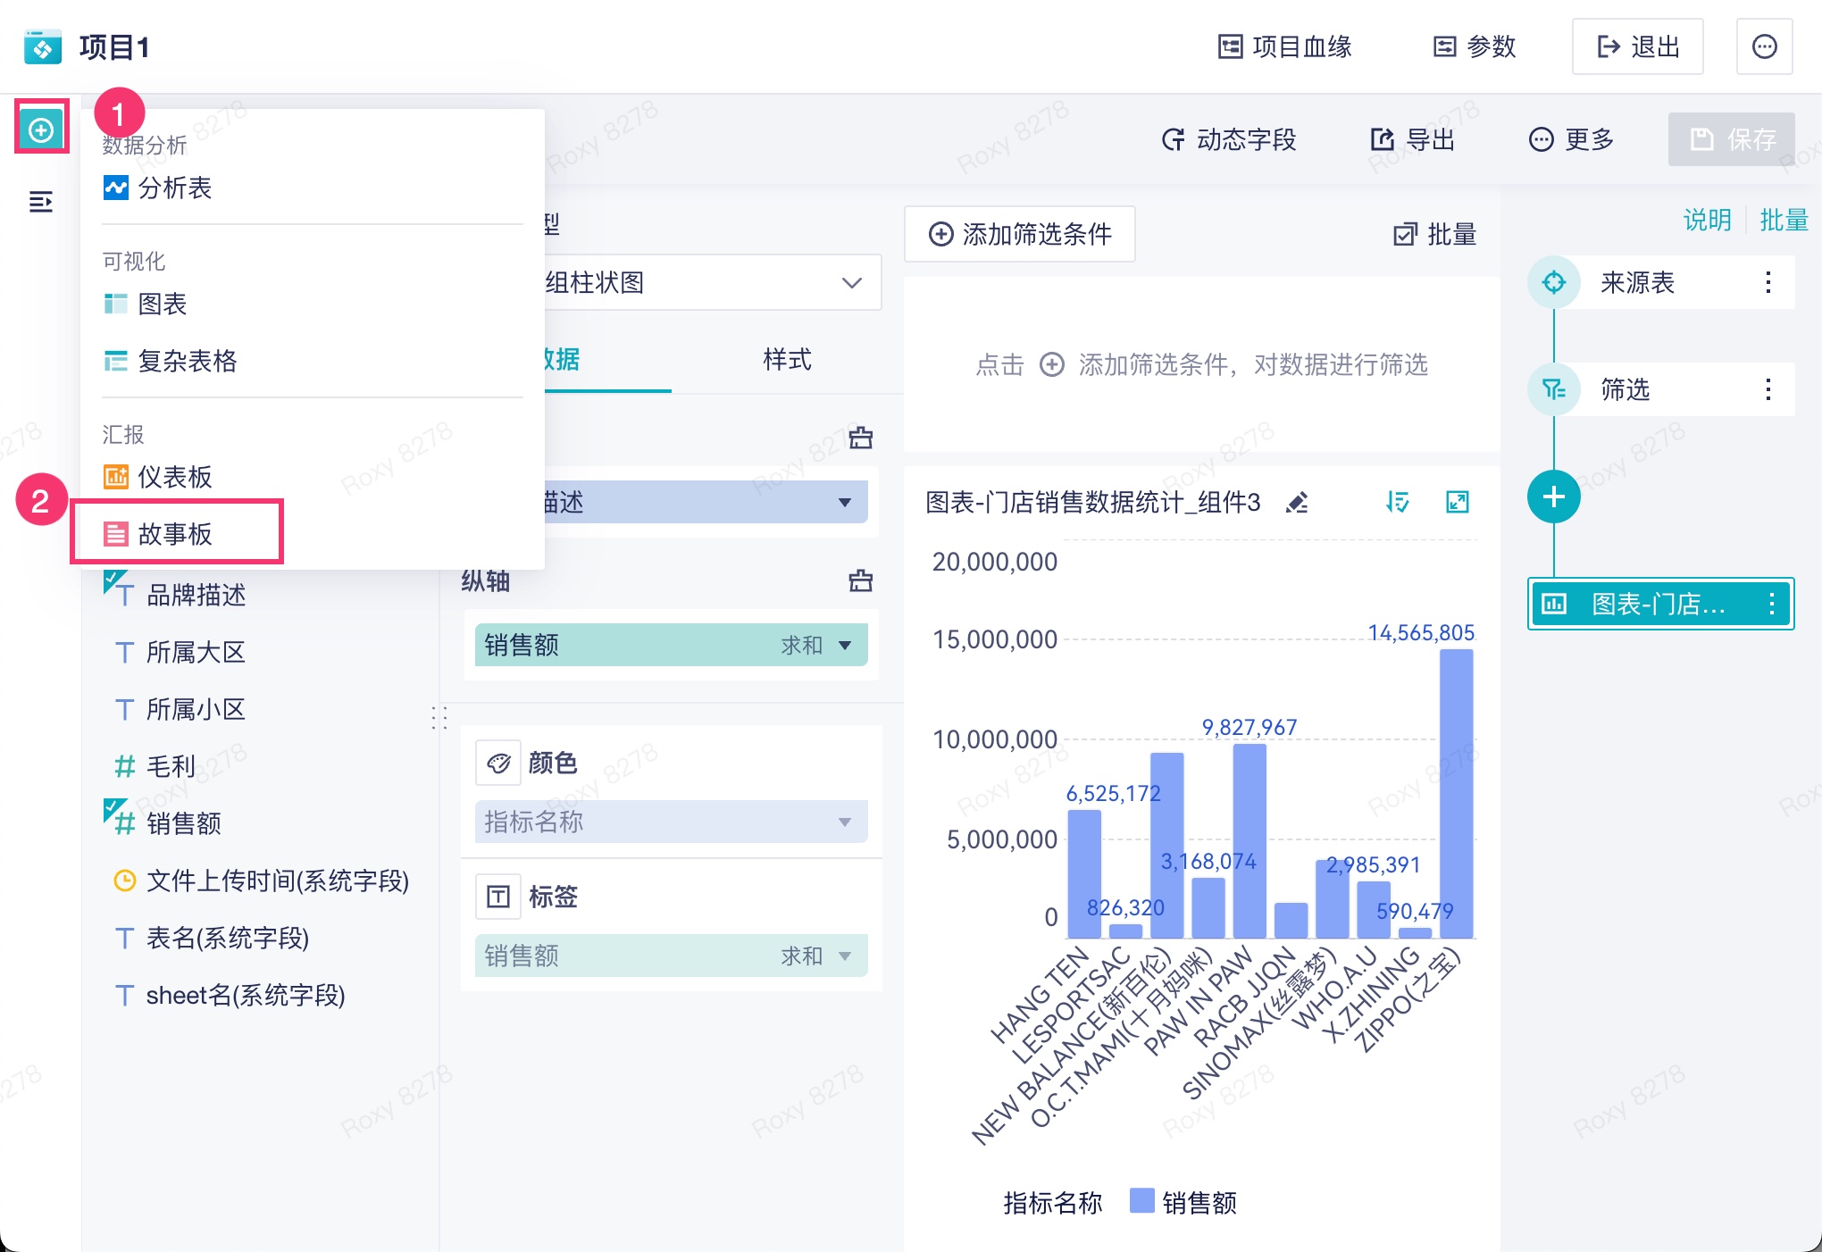Click the 销售额 legend color swatch

coord(1141,1201)
